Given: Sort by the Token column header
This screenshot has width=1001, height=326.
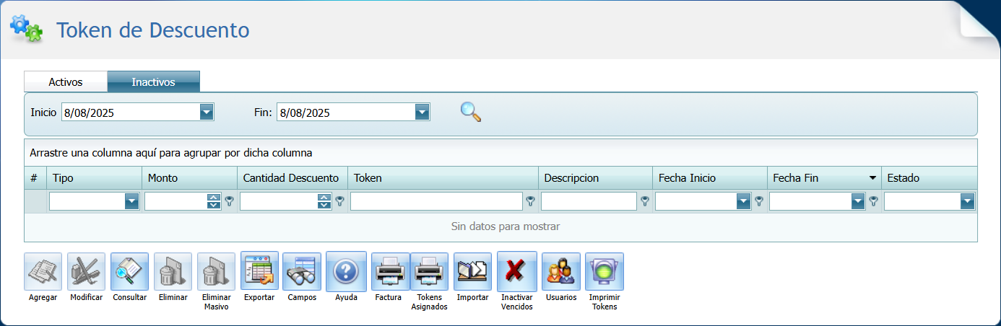Looking at the screenshot, I should (x=443, y=178).
